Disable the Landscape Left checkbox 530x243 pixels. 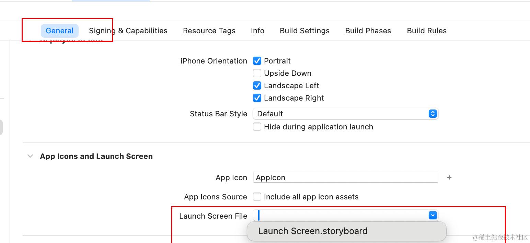(x=257, y=85)
